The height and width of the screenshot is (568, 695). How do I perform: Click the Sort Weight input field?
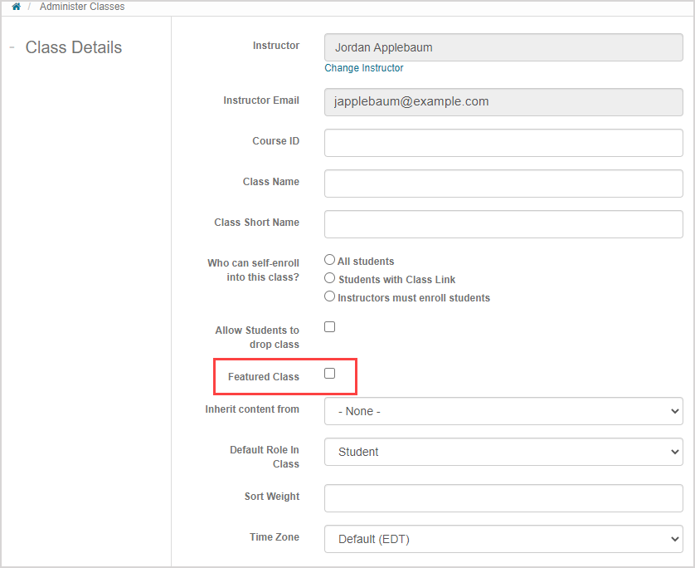point(503,498)
